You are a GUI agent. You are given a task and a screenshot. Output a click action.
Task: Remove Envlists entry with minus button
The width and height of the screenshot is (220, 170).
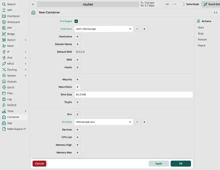pyautogui.click(x=137, y=122)
